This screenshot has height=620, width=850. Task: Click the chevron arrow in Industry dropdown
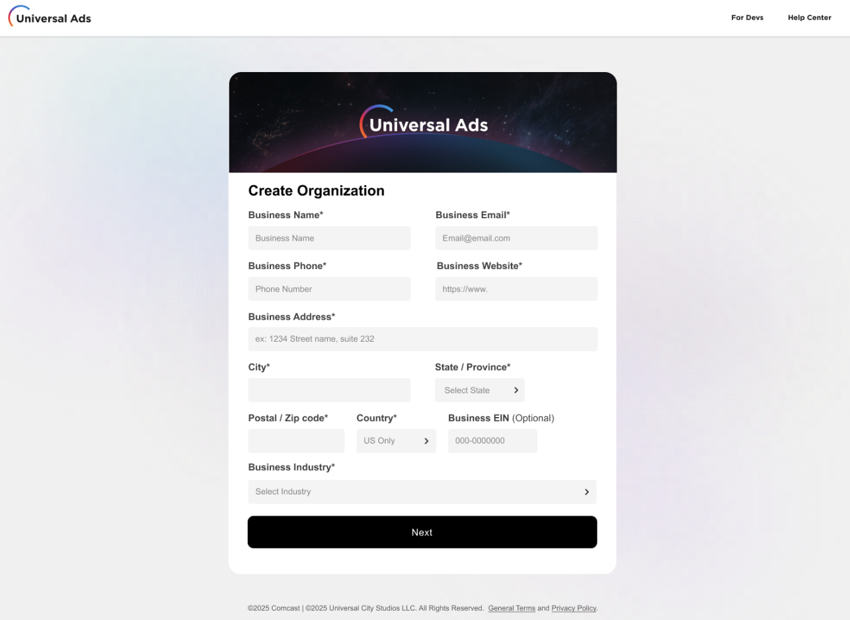pos(586,492)
